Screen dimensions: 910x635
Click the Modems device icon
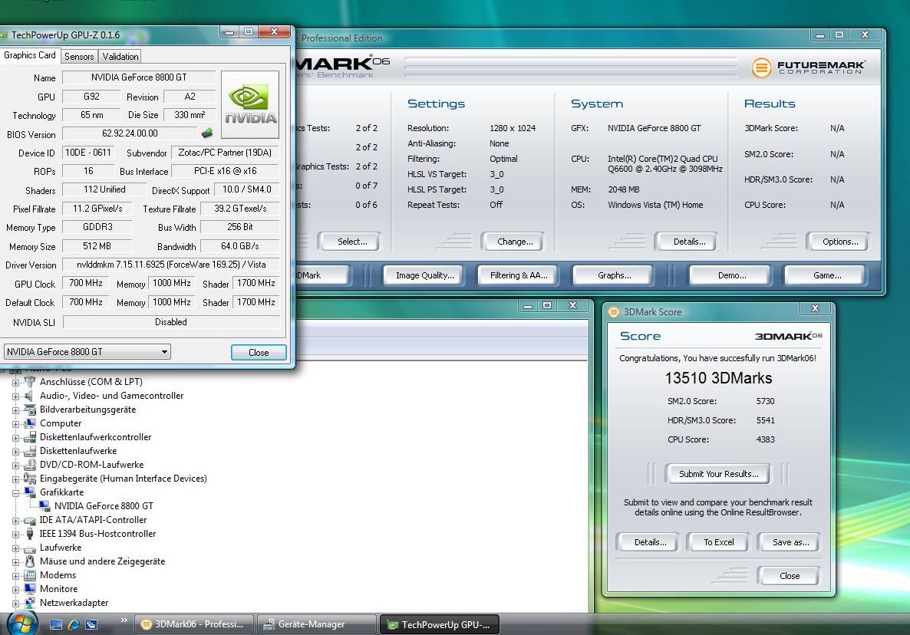coord(30,575)
